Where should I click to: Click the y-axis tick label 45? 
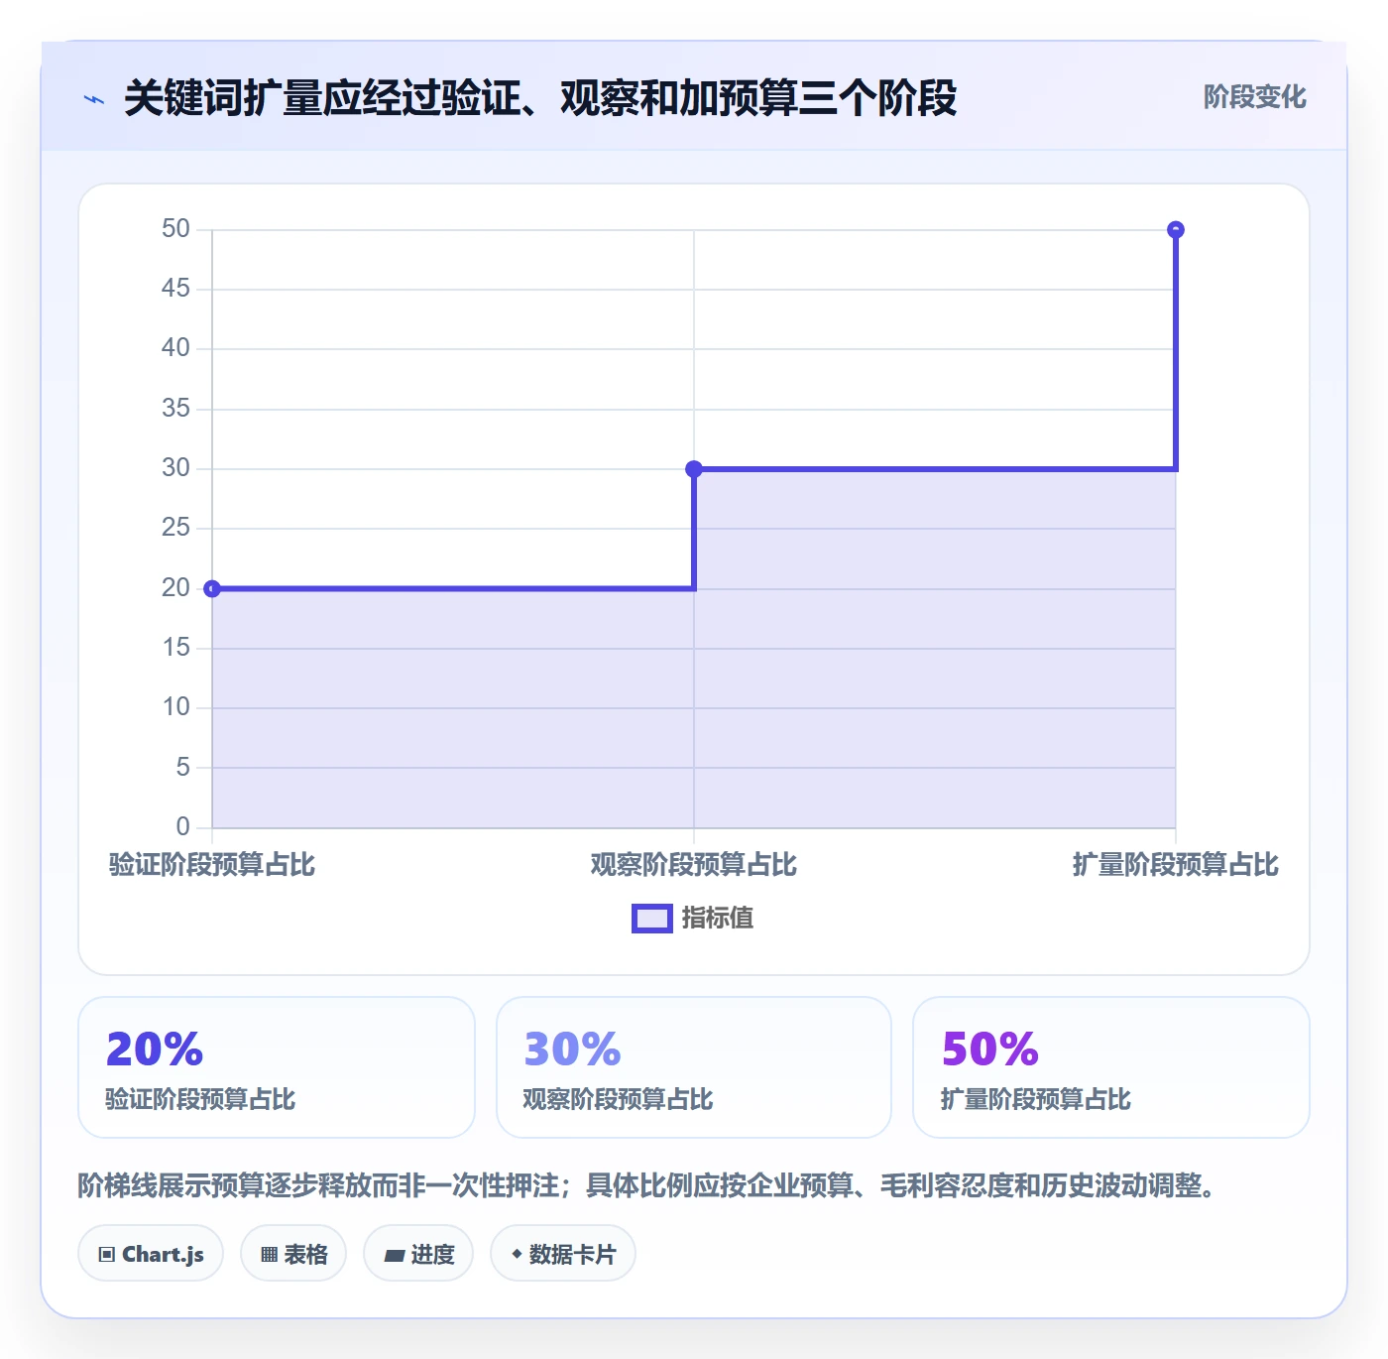(x=175, y=289)
